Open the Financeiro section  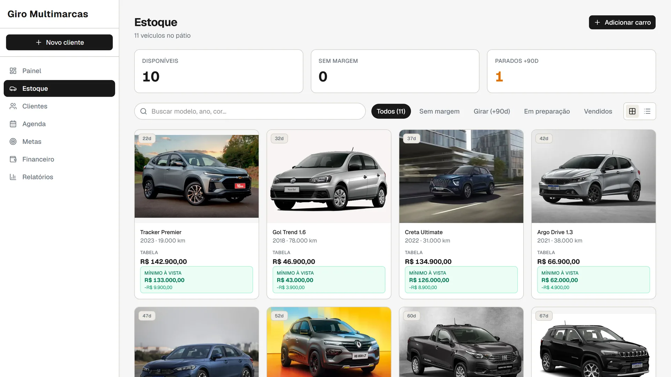coord(59,159)
